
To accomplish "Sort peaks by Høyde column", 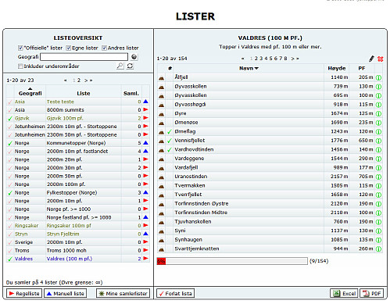I will 337,68.
